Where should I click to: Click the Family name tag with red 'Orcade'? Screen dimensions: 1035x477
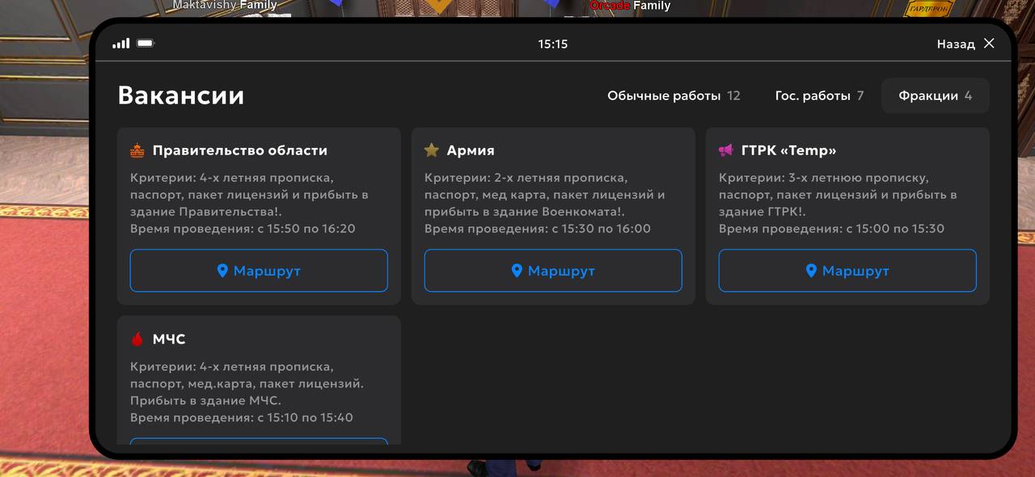point(630,6)
